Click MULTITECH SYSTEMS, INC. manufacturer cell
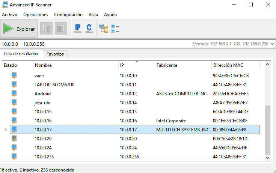 (x=183, y=130)
